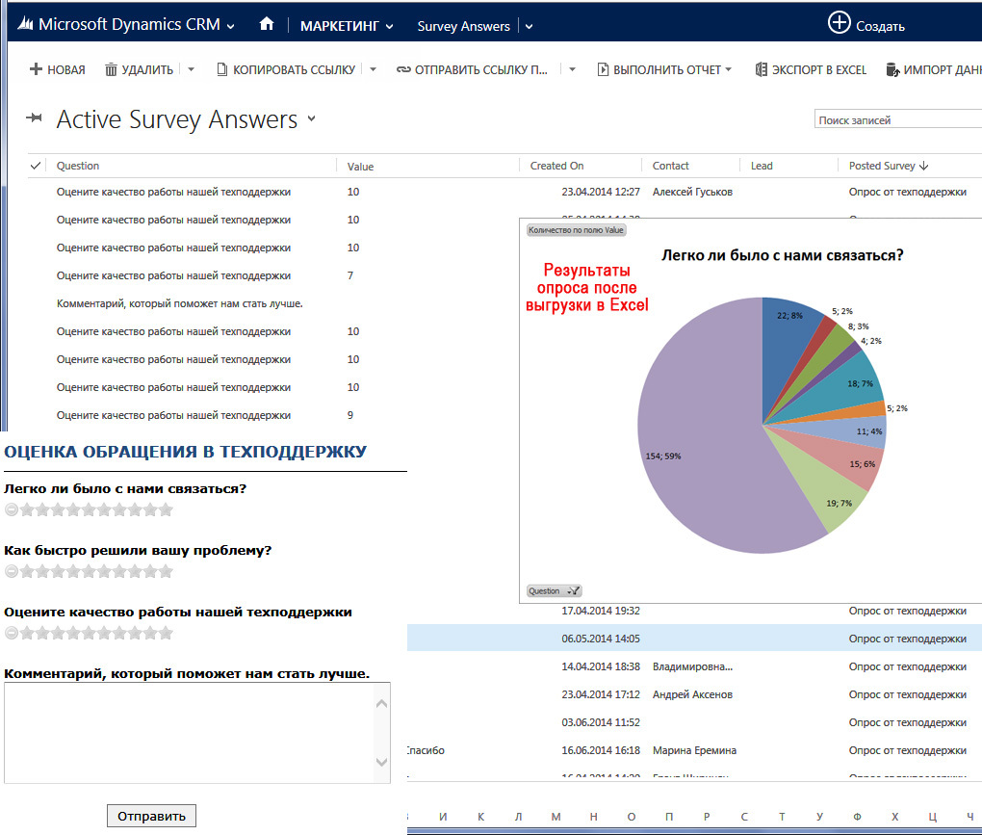982x835 pixels.
Task: Select the Home icon in the navigation bar
Action: tap(267, 24)
